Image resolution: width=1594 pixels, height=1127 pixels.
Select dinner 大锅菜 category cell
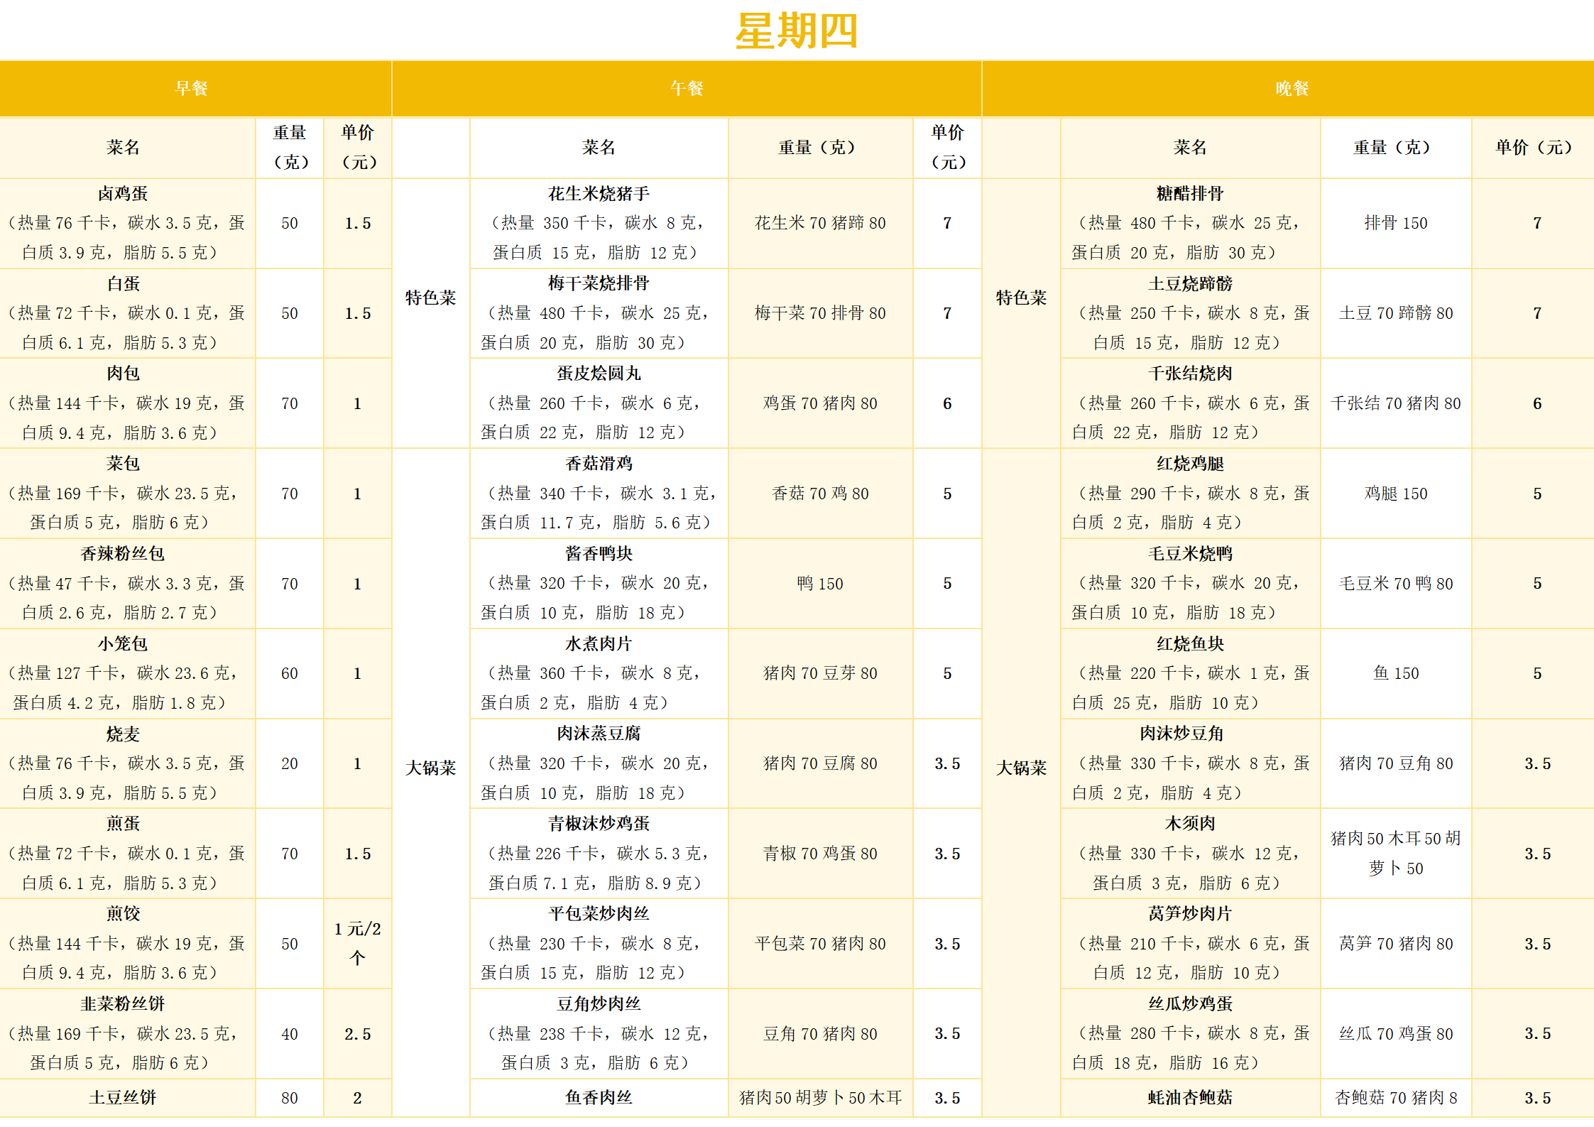[1021, 767]
